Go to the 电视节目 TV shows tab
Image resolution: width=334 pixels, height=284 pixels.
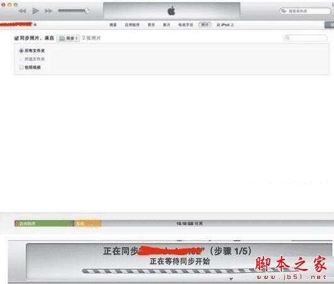186,25
